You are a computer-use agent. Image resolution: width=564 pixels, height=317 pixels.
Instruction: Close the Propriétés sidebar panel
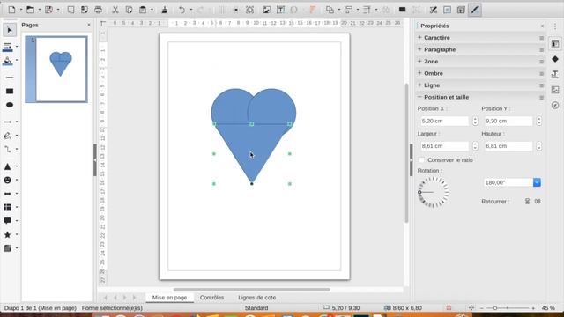point(542,26)
